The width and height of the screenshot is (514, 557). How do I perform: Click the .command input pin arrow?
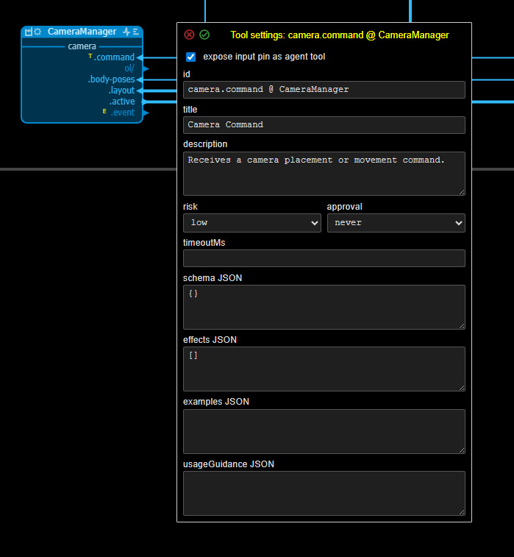[140, 57]
